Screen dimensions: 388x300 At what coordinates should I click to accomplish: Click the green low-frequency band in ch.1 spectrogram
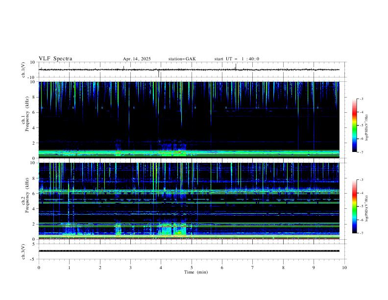tap(189, 153)
